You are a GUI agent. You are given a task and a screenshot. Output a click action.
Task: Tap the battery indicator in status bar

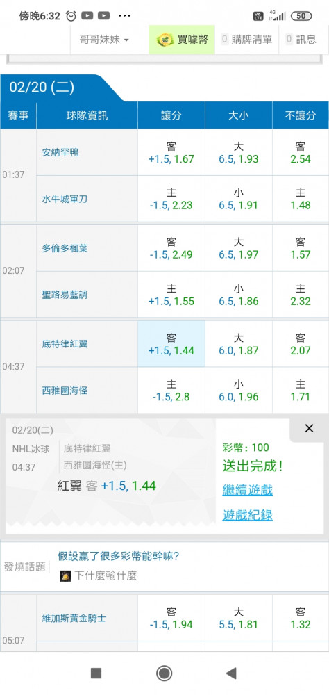click(x=301, y=16)
